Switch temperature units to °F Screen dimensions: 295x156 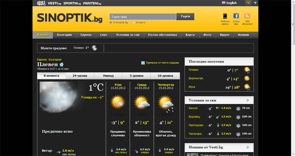[x=255, y=3]
